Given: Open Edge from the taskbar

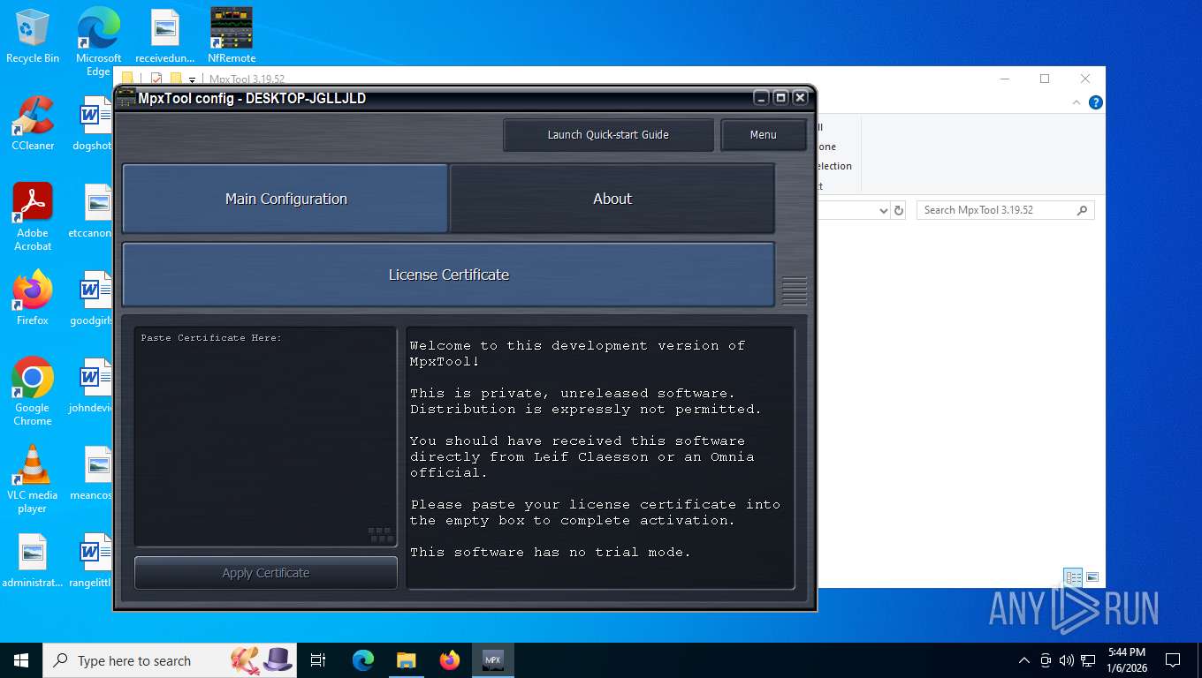Looking at the screenshot, I should (x=363, y=660).
